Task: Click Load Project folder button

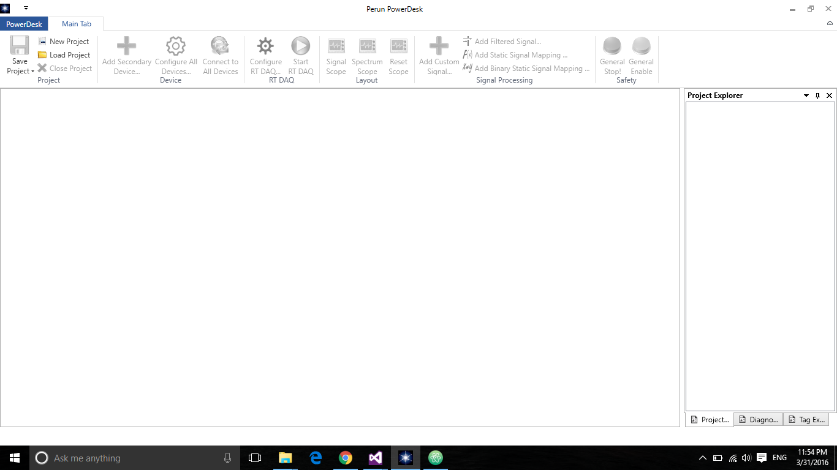Action: 64,55
